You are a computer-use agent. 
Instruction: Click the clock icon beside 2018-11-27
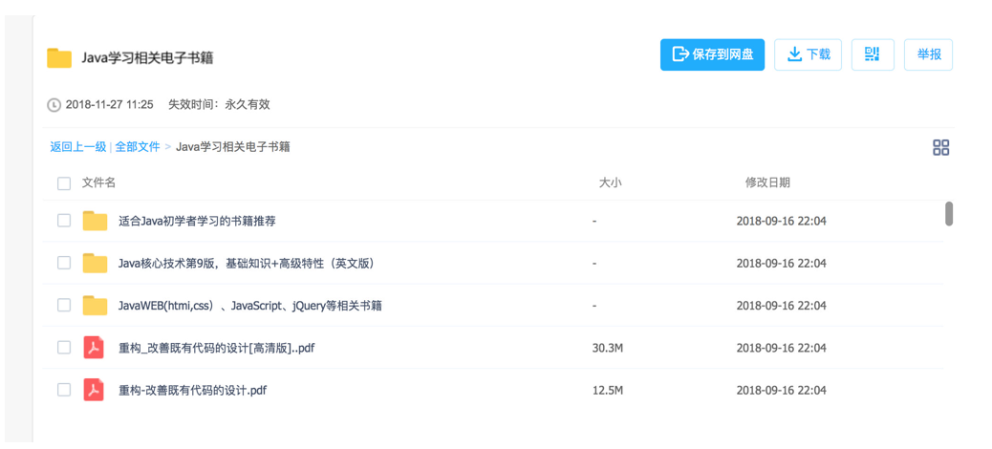tap(54, 105)
